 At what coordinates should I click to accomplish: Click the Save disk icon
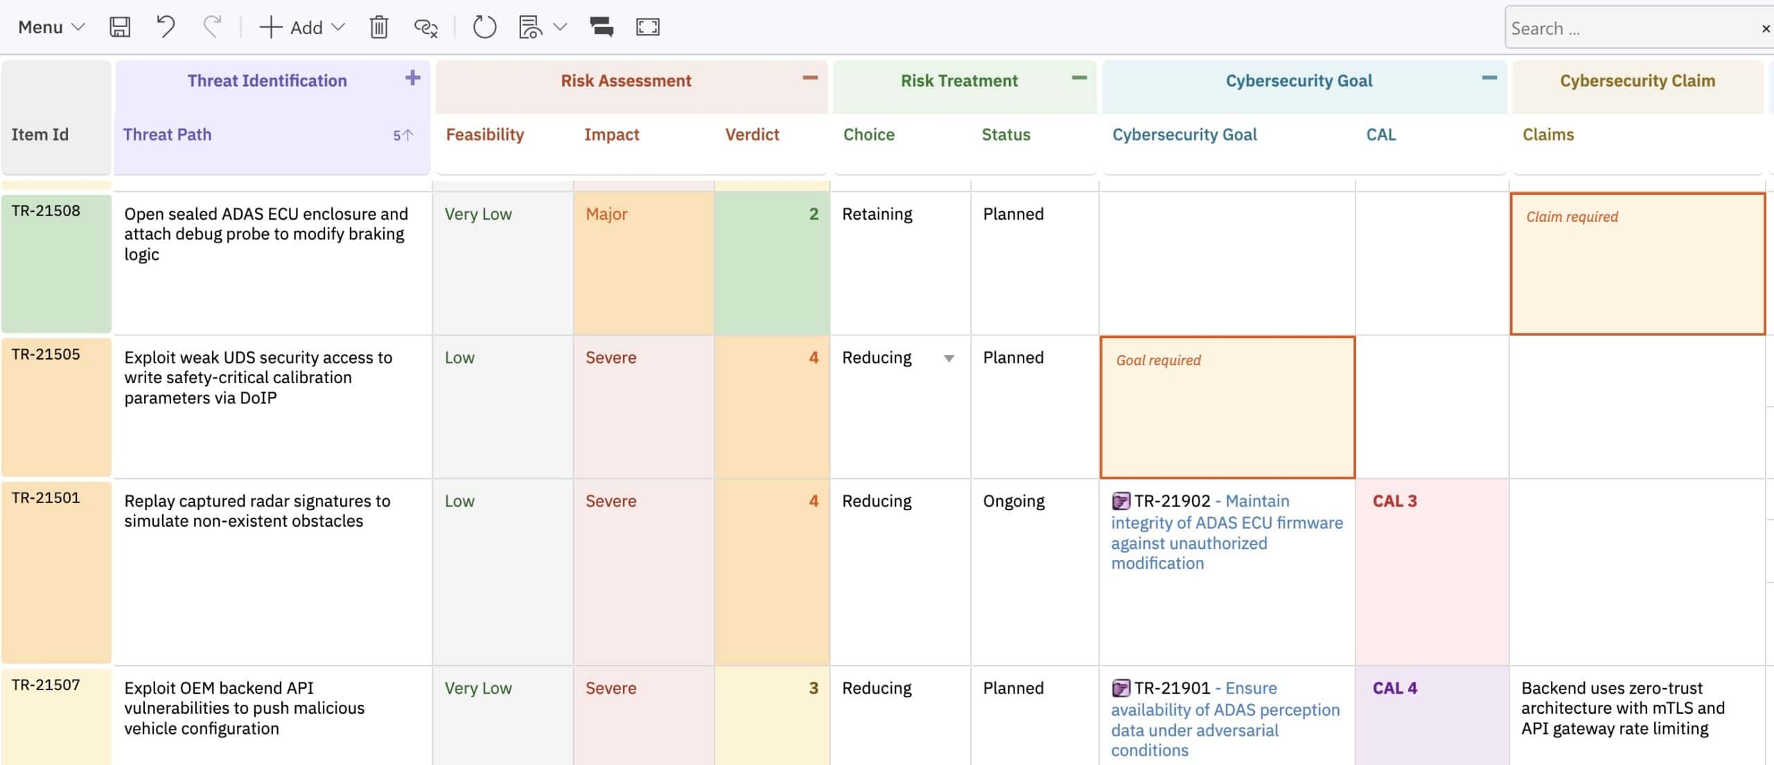click(120, 27)
